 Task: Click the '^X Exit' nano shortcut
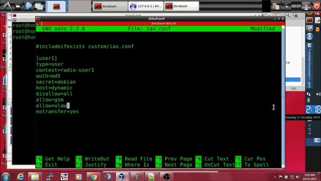tap(47, 165)
